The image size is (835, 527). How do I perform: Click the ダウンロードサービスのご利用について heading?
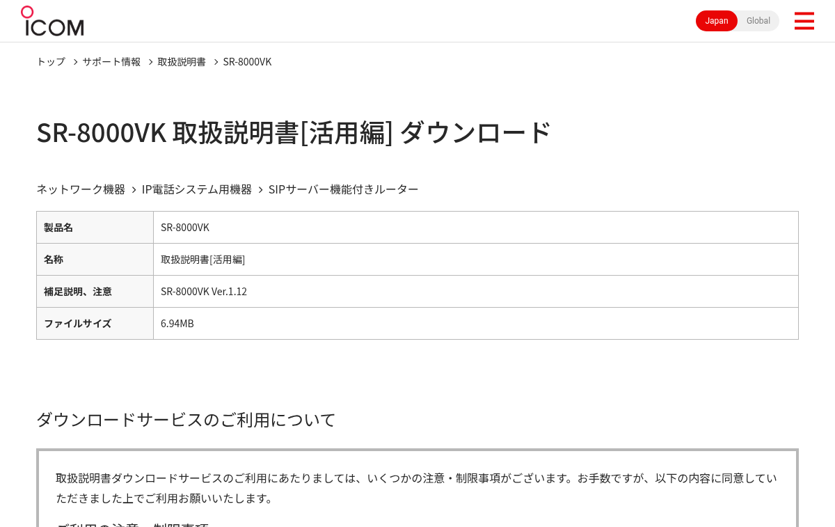(186, 420)
